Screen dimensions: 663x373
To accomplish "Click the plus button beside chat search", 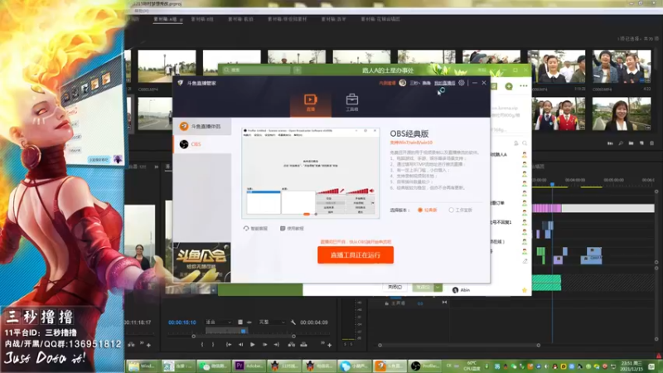I will click(x=298, y=70).
